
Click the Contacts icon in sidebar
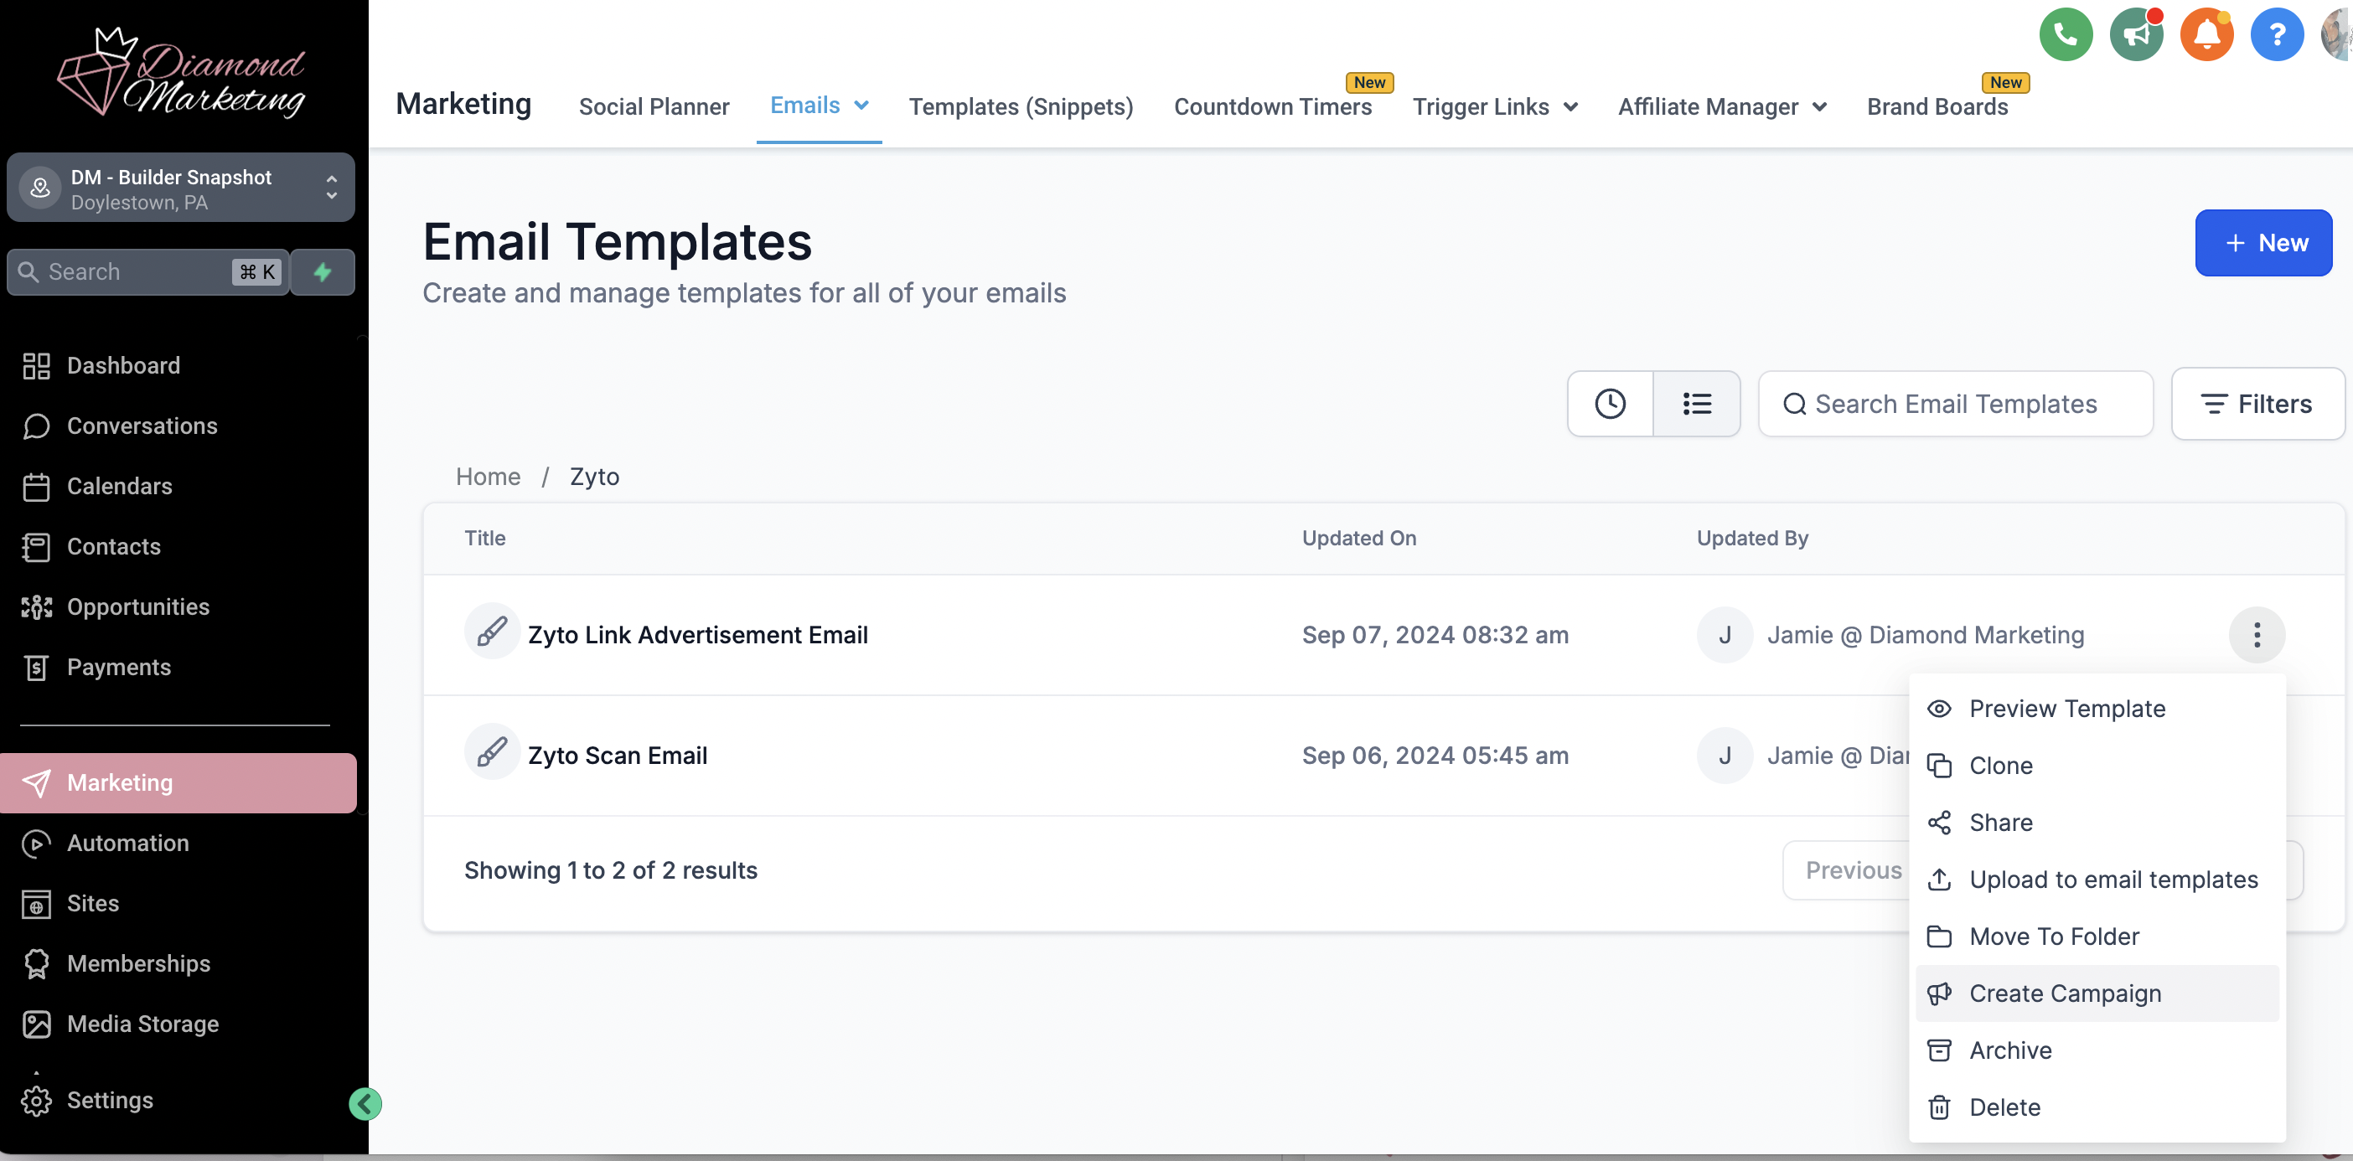click(x=37, y=546)
